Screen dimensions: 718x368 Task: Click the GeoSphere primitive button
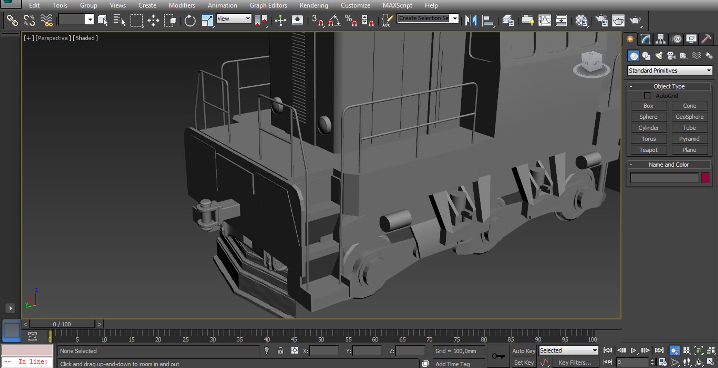[690, 117]
